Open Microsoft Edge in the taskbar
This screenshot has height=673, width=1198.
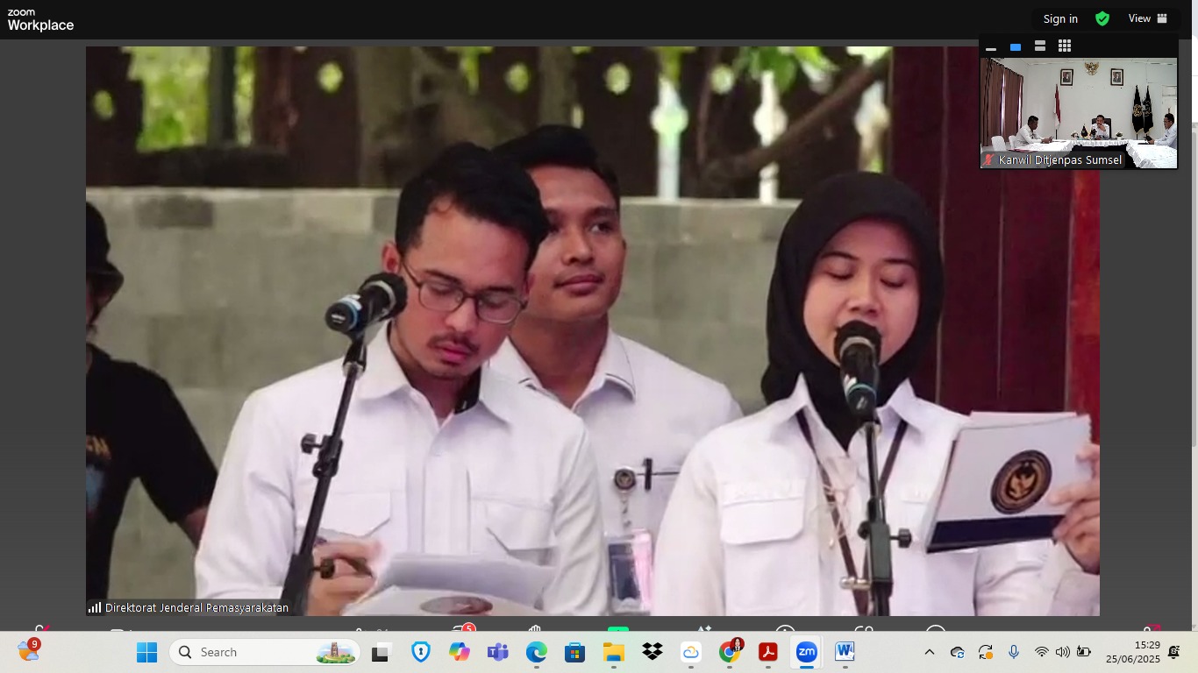(537, 652)
